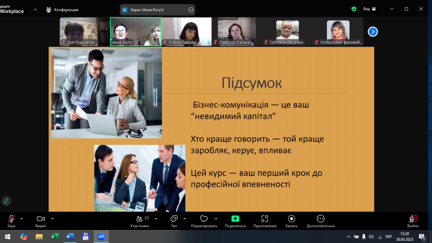Open the dropdown next to Zoom Workplace logo
Viewport: 432px width, 243px height.
35,9
